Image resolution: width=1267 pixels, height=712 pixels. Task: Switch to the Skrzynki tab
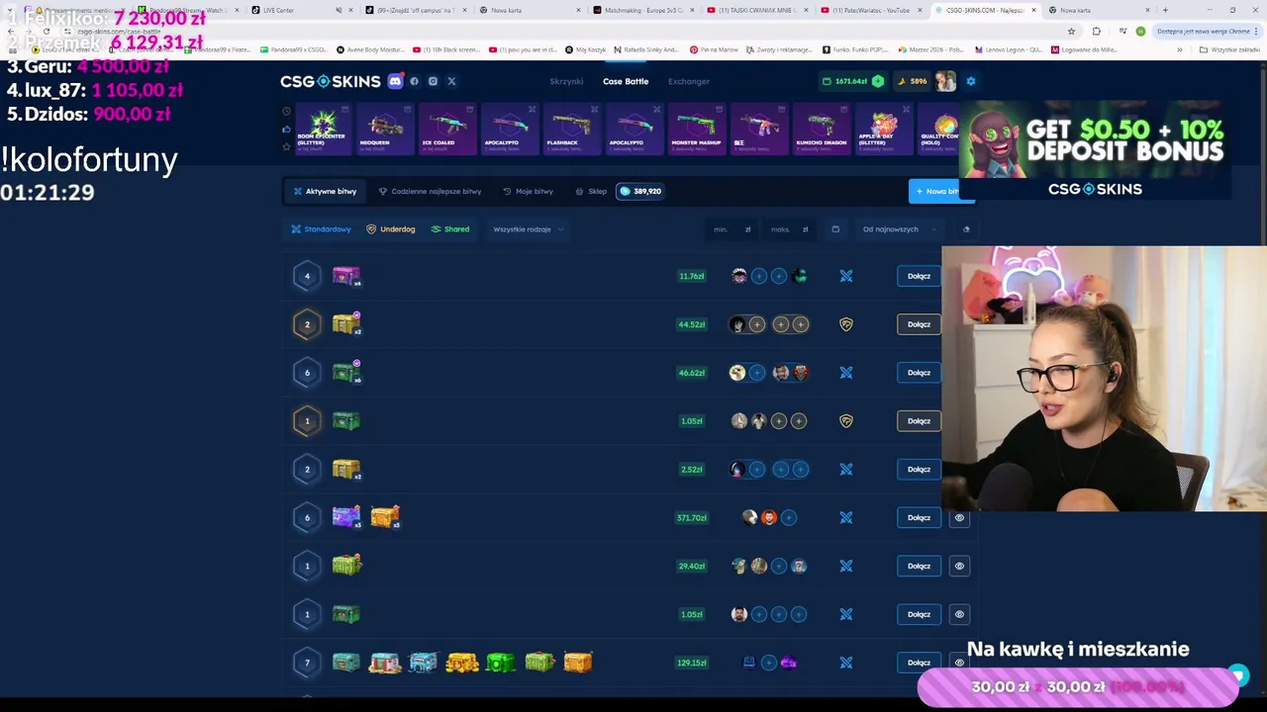click(x=566, y=81)
